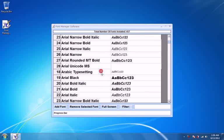Click the AaBbCc123 sample for Arial Black
The width and height of the screenshot is (224, 140).
(123, 78)
